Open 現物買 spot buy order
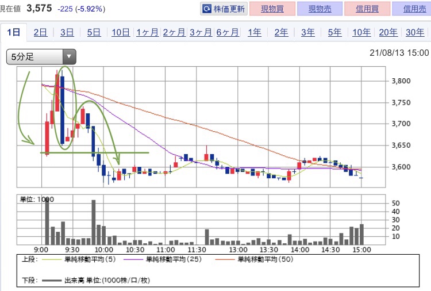Image resolution: width=431 pixels, height=291 pixels. coord(272,9)
